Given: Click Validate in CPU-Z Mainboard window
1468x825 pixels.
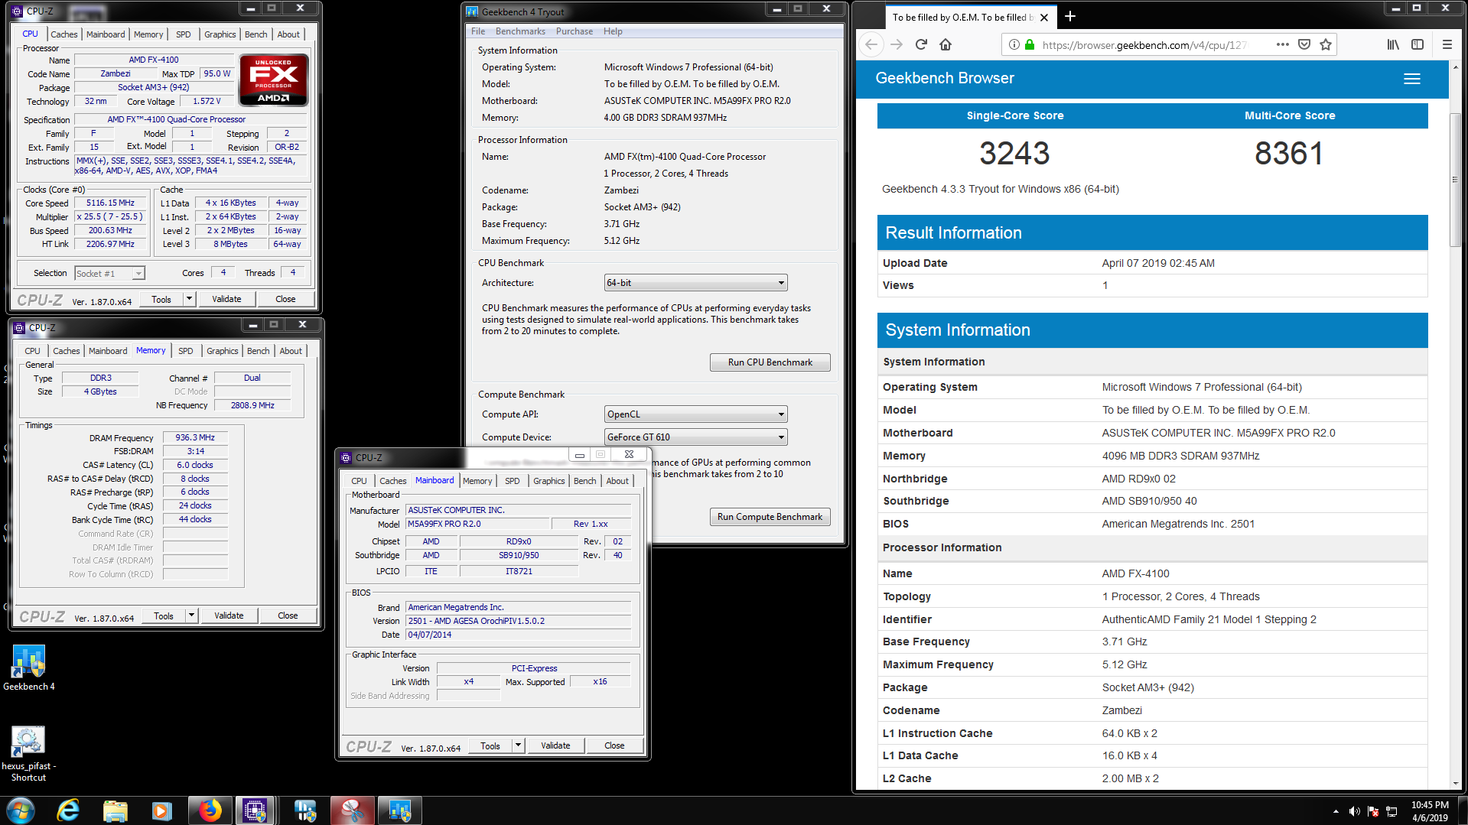Looking at the screenshot, I should point(555,745).
